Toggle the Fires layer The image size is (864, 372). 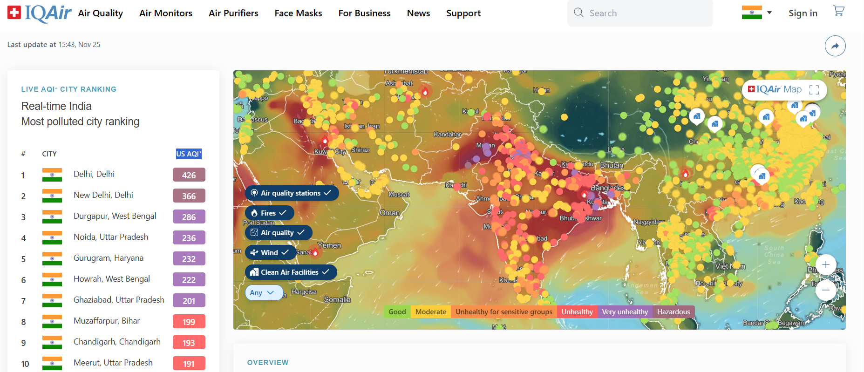[x=269, y=213]
